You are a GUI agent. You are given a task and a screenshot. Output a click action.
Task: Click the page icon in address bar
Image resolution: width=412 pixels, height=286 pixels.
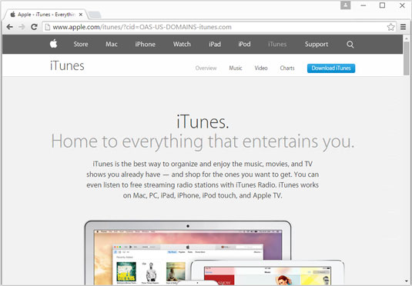coord(47,27)
